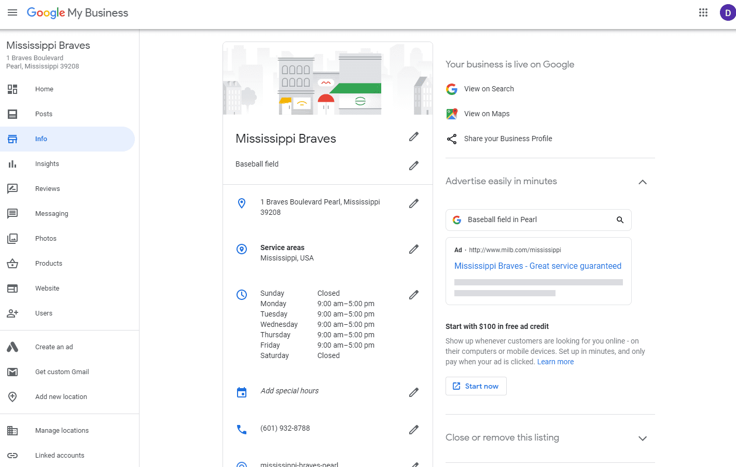Click the Add special hours text

[x=289, y=391]
